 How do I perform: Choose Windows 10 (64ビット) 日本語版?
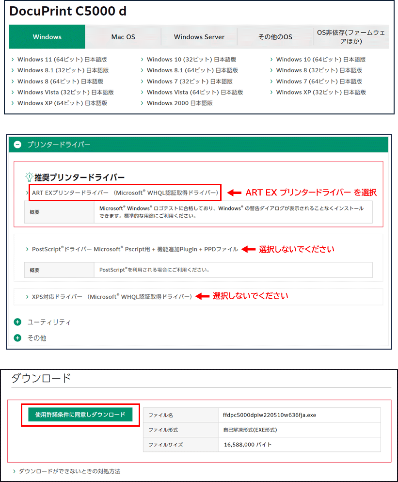point(320,60)
